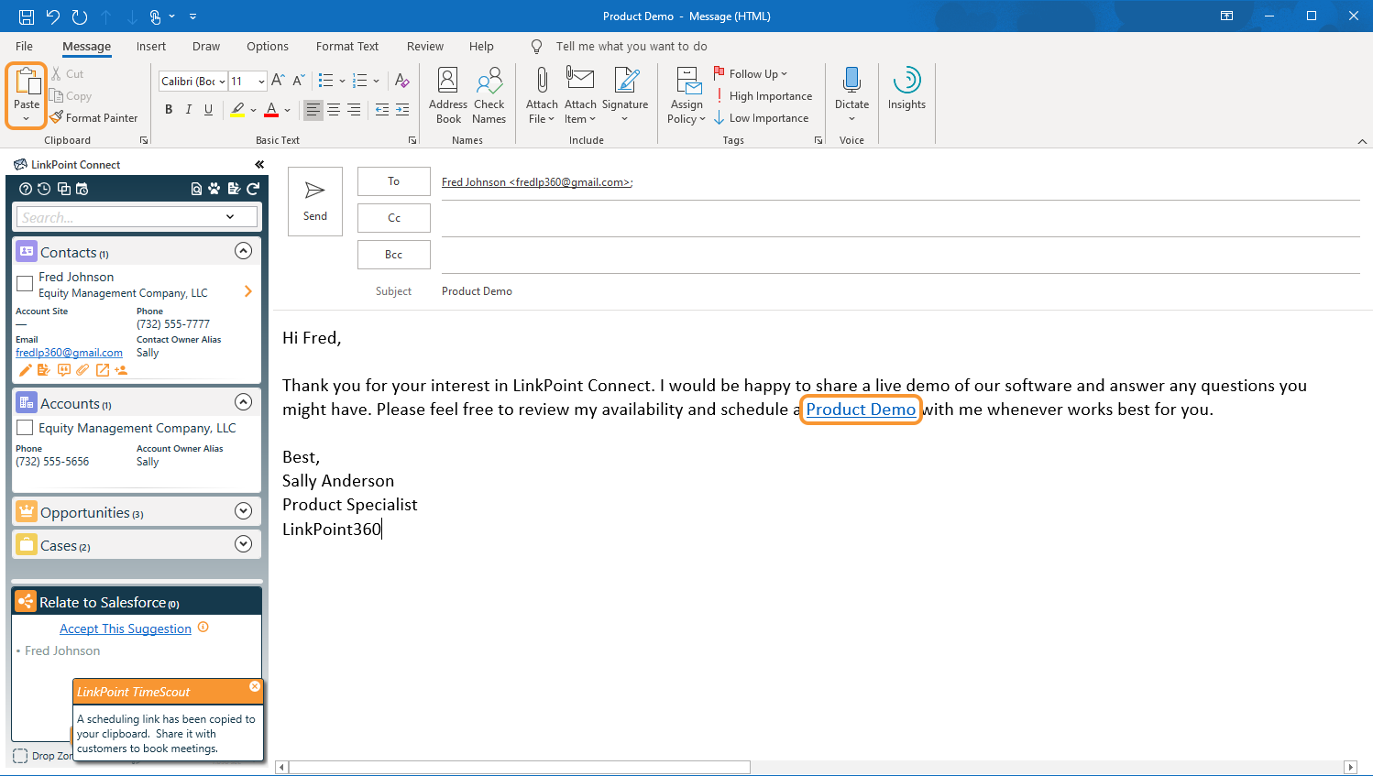
Task: Click the Bcc button
Action: [394, 255]
